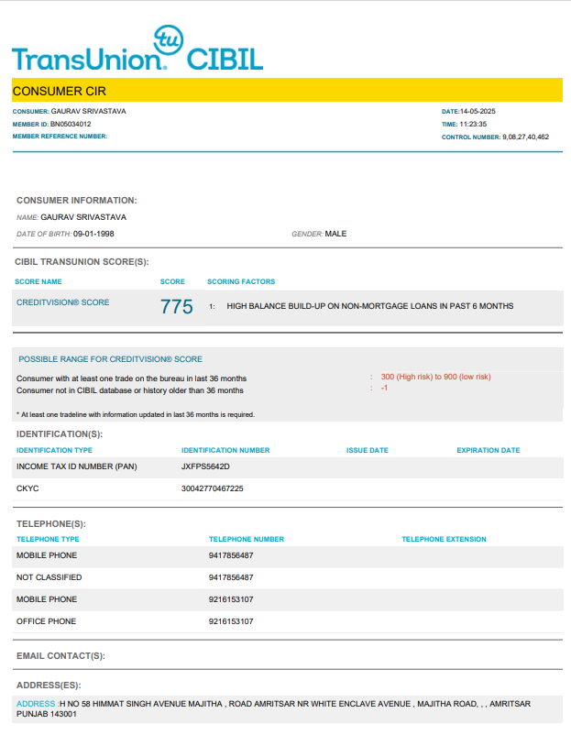Click the IDENTIFICATION(S) heading
The image size is (571, 735).
click(x=60, y=434)
